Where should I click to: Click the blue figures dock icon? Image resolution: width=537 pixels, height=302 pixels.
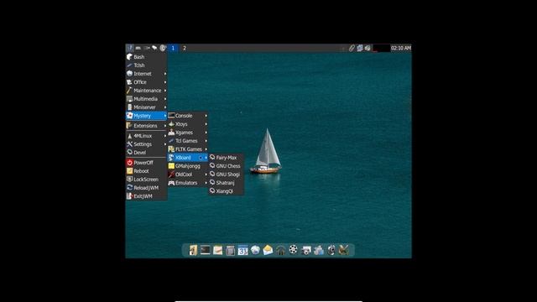tap(319, 250)
